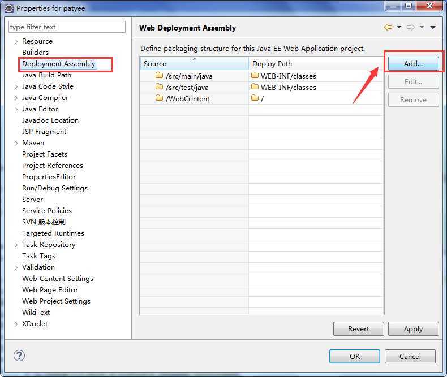Open the Web Content Settings page
The width and height of the screenshot is (447, 377).
pyautogui.click(x=58, y=279)
